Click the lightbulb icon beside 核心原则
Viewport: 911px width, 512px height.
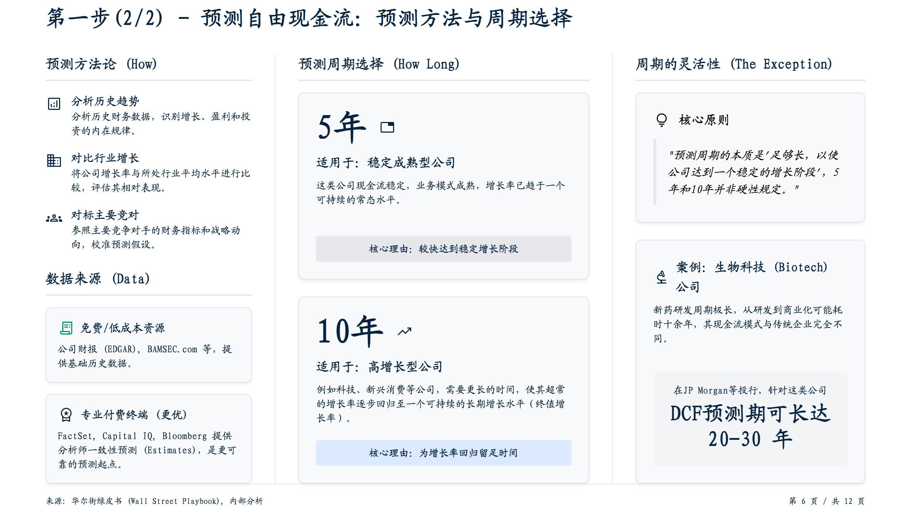point(662,120)
